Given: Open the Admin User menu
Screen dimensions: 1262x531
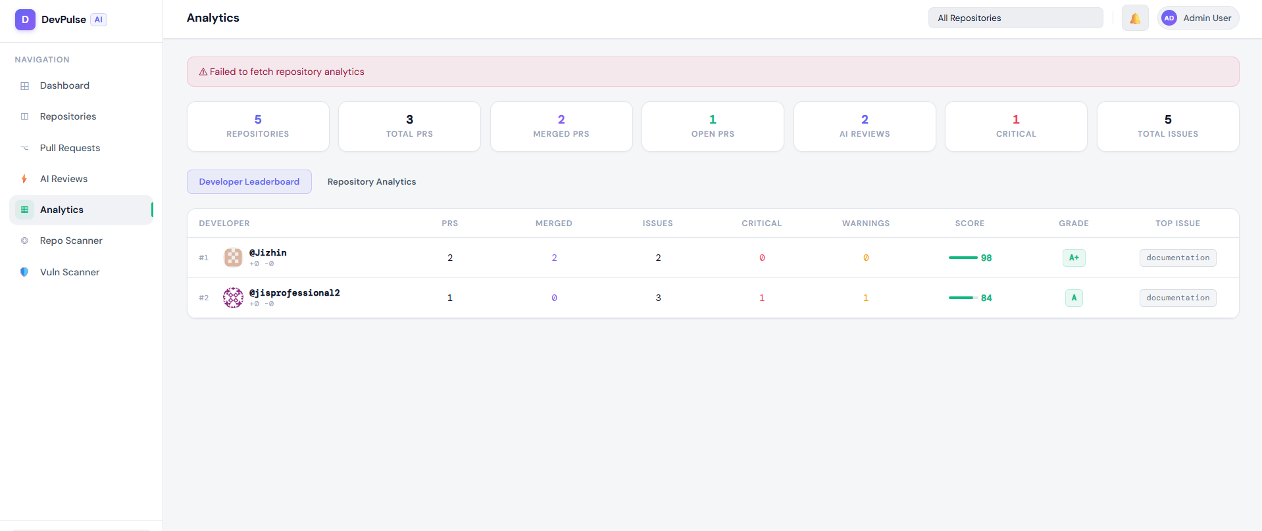Looking at the screenshot, I should tap(1198, 18).
